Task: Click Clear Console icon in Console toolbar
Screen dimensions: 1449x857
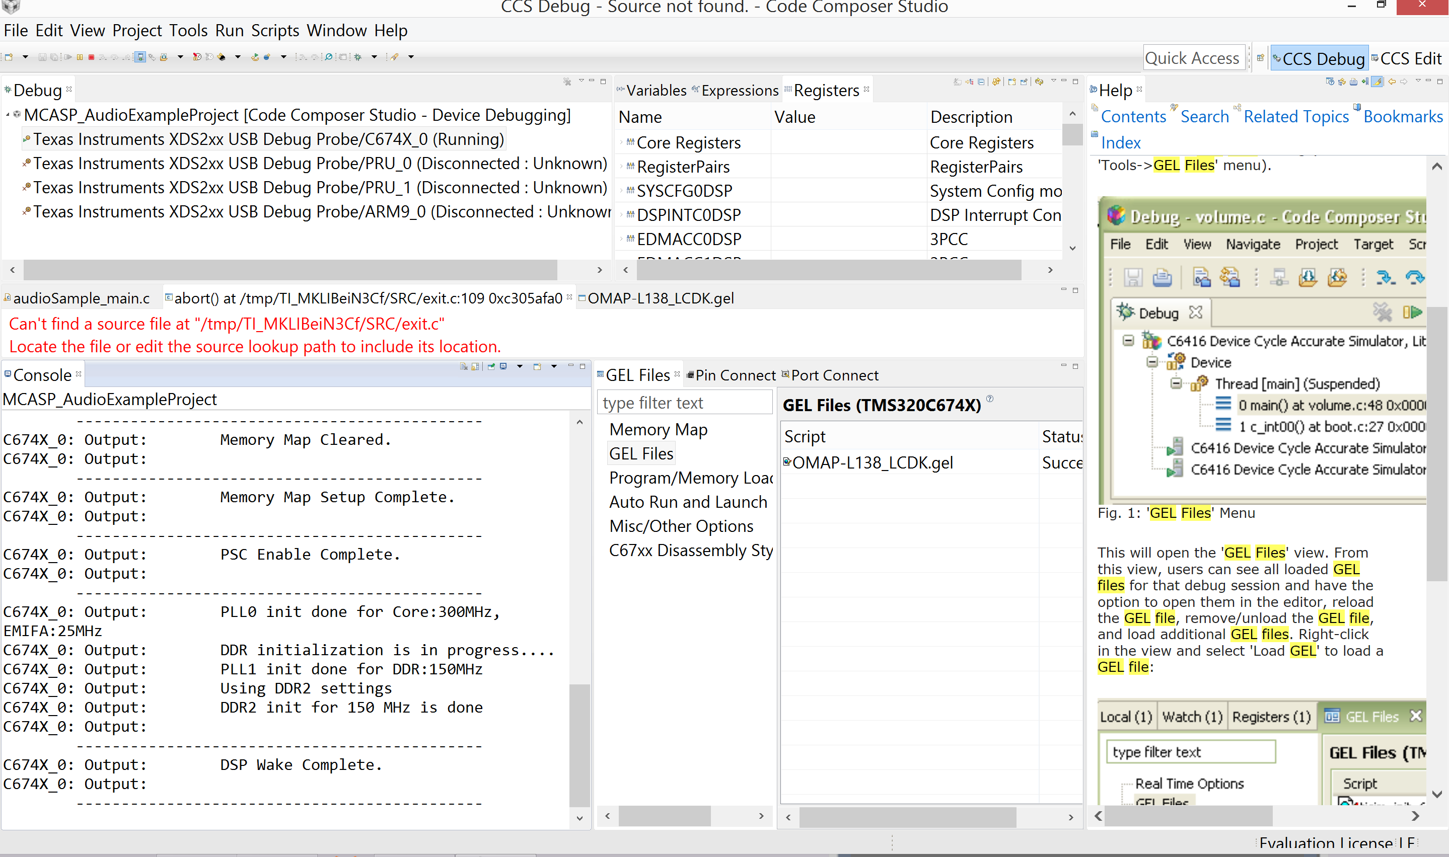Action: pyautogui.click(x=464, y=366)
